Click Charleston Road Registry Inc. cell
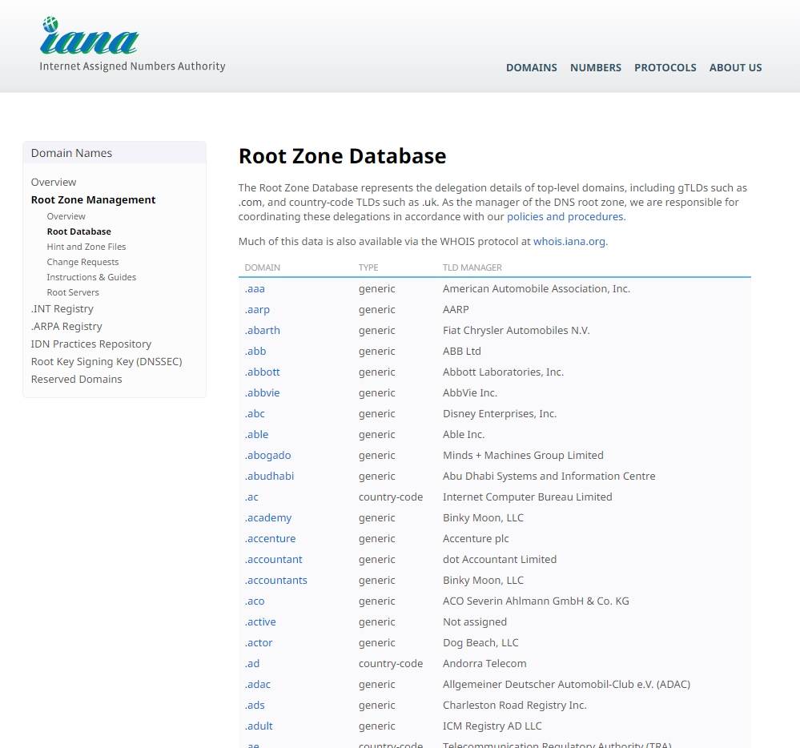Screen dimensions: 800x748 coord(515,706)
